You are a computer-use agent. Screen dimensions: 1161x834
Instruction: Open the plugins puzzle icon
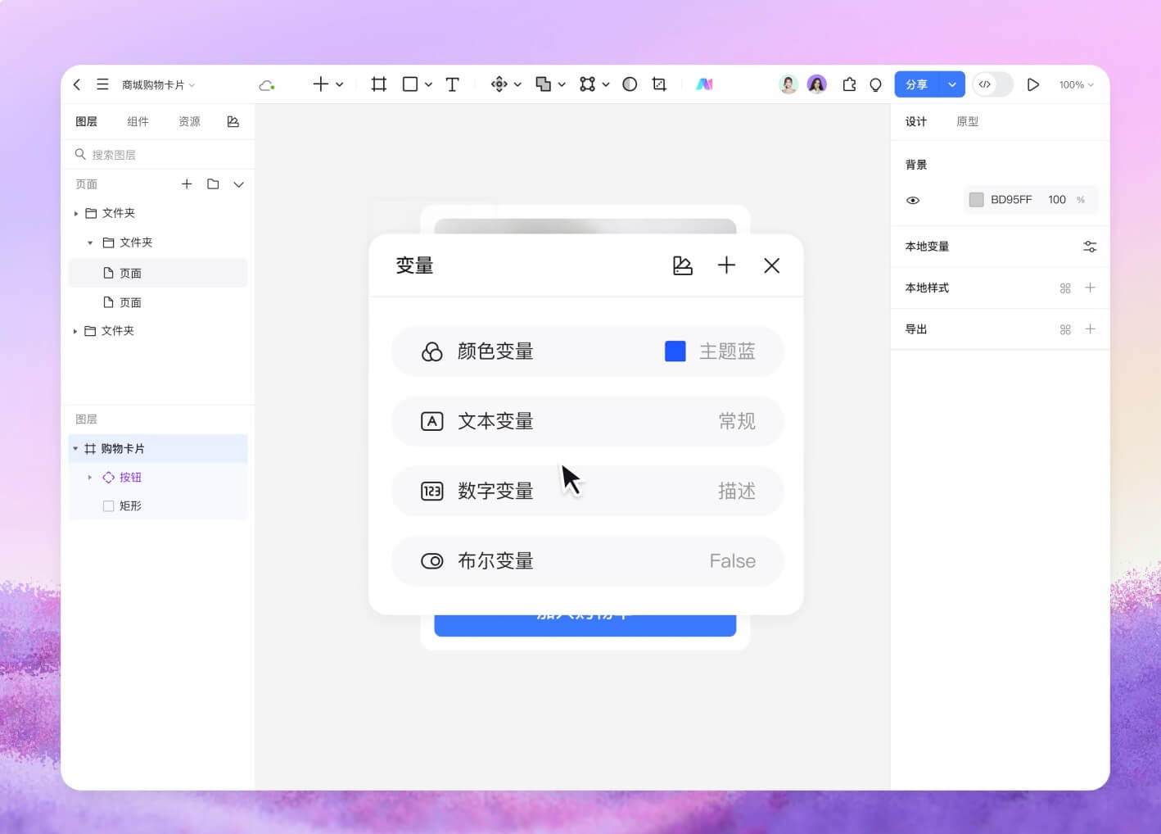[849, 84]
